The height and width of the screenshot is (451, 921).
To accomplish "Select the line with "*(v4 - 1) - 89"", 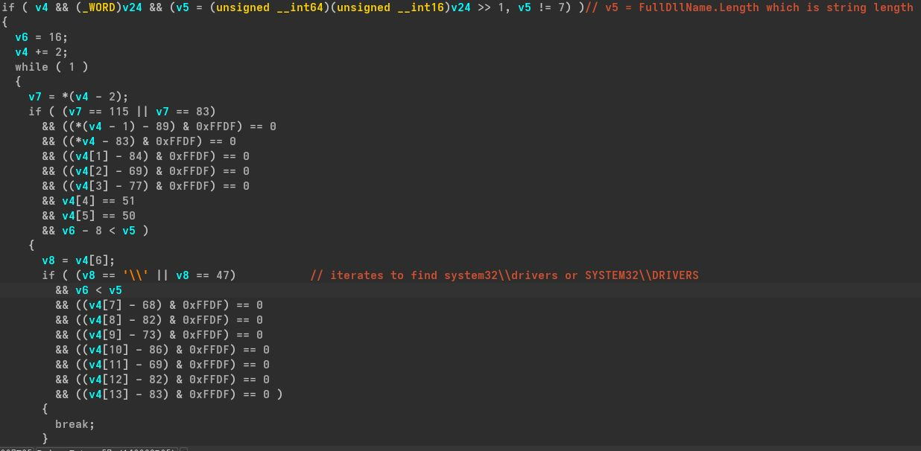I will [x=159, y=127].
